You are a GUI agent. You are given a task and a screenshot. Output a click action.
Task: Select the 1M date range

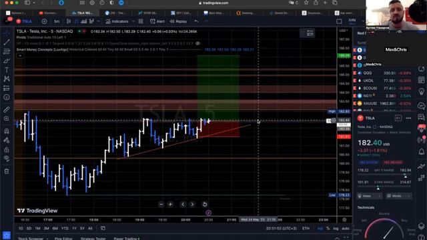[37, 228]
